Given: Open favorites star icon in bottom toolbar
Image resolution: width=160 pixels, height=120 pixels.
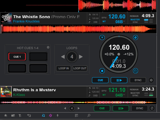Looking at the screenshot, I should tap(6, 115).
